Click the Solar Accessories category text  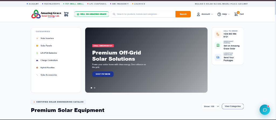click(x=49, y=75)
